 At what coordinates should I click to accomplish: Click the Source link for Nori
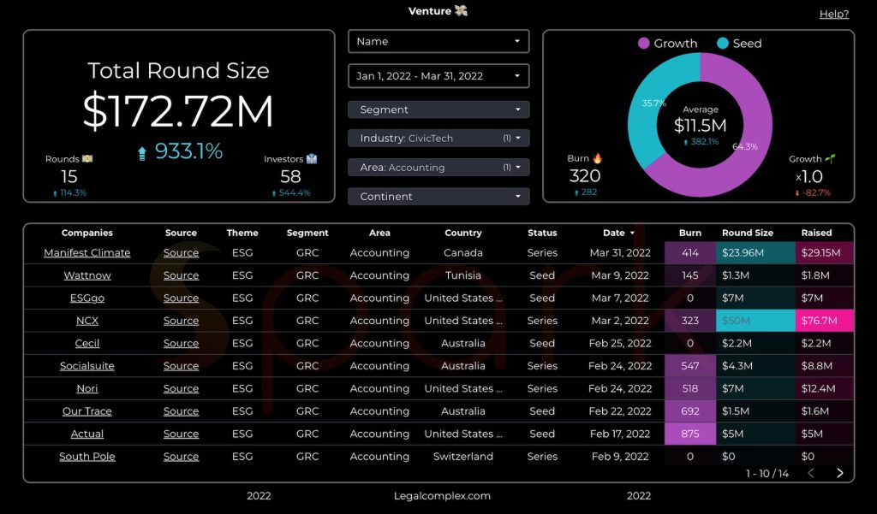(x=182, y=388)
